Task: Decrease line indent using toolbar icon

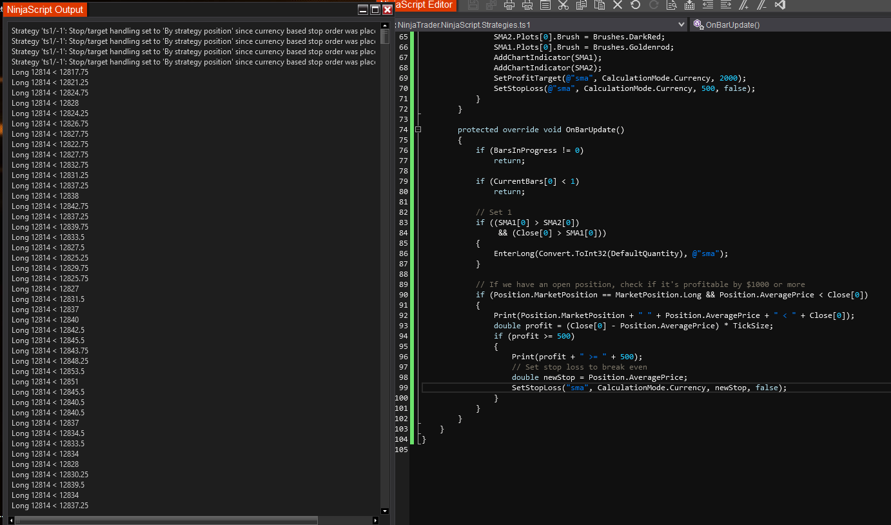Action: coord(708,5)
